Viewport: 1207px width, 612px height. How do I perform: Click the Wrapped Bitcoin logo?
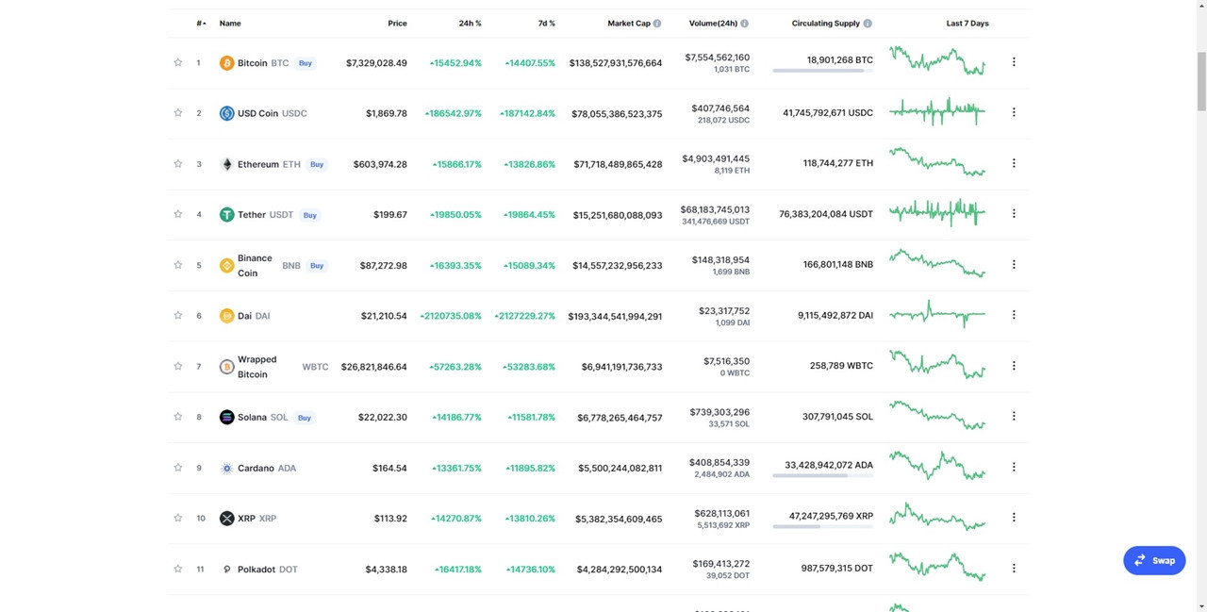(x=226, y=367)
